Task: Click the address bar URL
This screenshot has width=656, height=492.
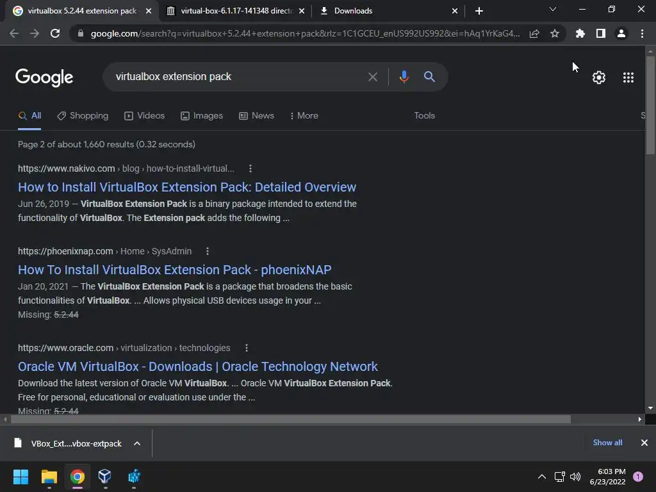Action: click(x=305, y=33)
